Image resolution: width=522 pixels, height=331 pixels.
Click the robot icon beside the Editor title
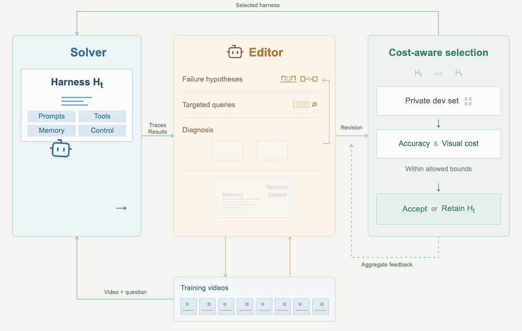tap(235, 52)
